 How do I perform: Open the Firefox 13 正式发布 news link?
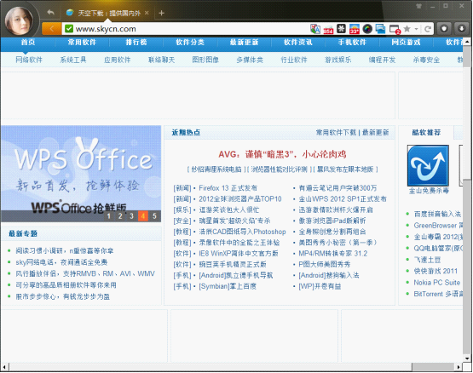point(228,188)
